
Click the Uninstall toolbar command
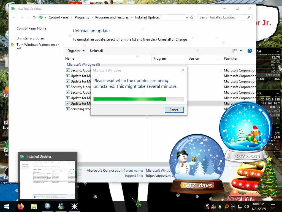tap(96, 51)
